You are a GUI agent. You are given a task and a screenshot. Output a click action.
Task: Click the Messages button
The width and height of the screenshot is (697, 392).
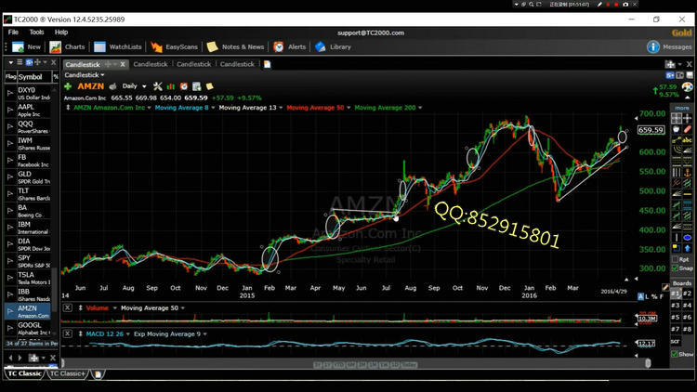669,46
